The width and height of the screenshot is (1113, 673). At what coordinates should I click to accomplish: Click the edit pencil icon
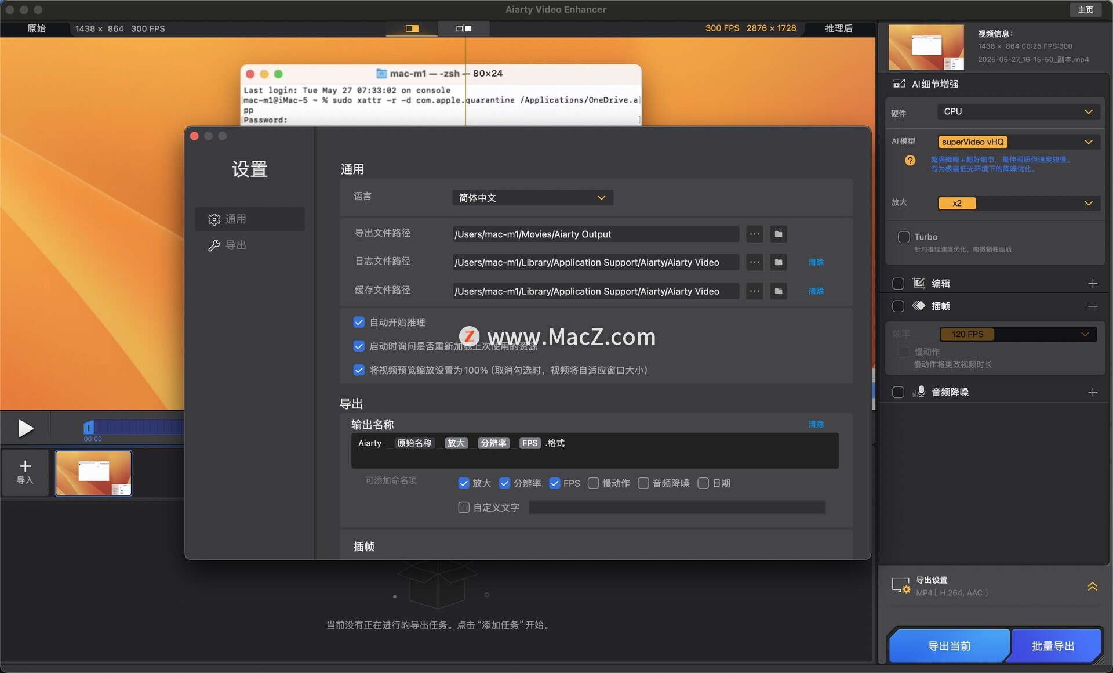click(919, 283)
